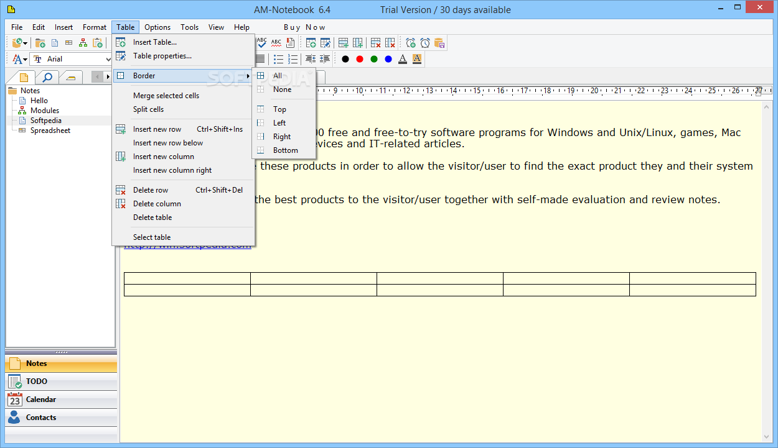Click the new folder toolbar icon
Viewport: 778px width, 448px height.
coord(40,43)
